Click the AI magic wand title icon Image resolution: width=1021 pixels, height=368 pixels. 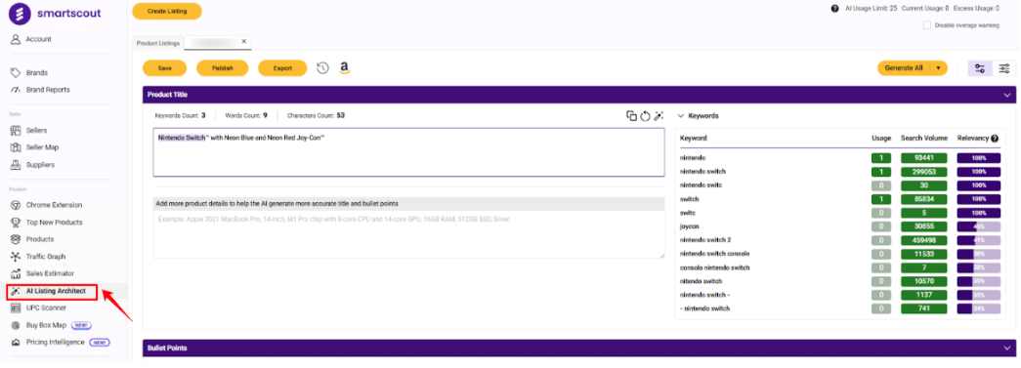tap(659, 116)
